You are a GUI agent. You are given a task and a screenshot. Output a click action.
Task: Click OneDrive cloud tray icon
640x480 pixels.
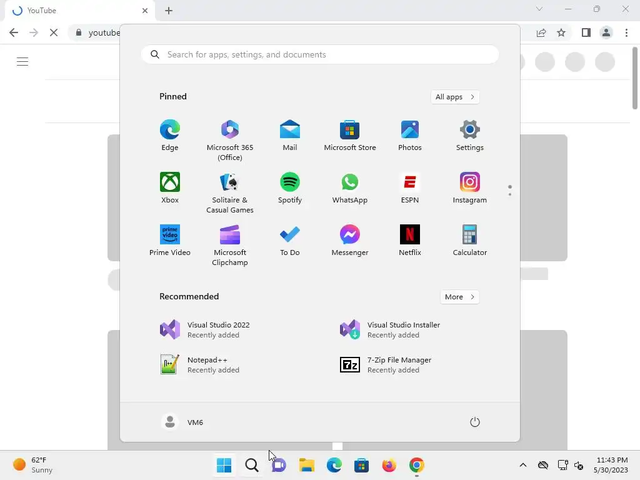(x=543, y=465)
